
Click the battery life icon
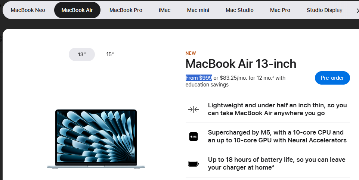pos(194,164)
